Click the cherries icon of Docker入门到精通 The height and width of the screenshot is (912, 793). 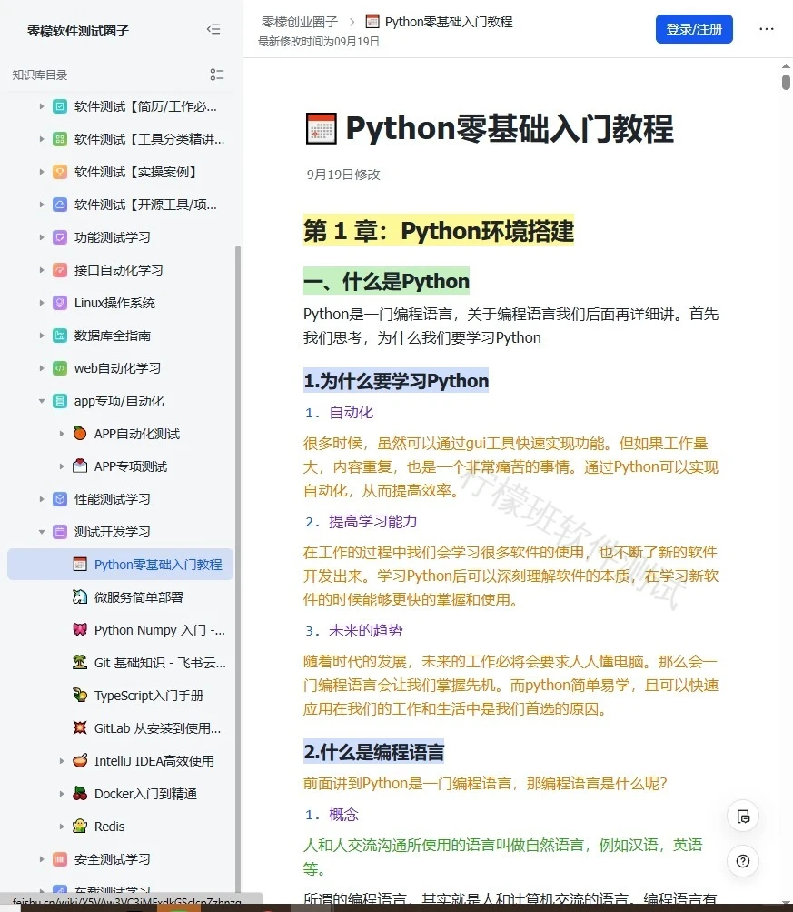80,794
